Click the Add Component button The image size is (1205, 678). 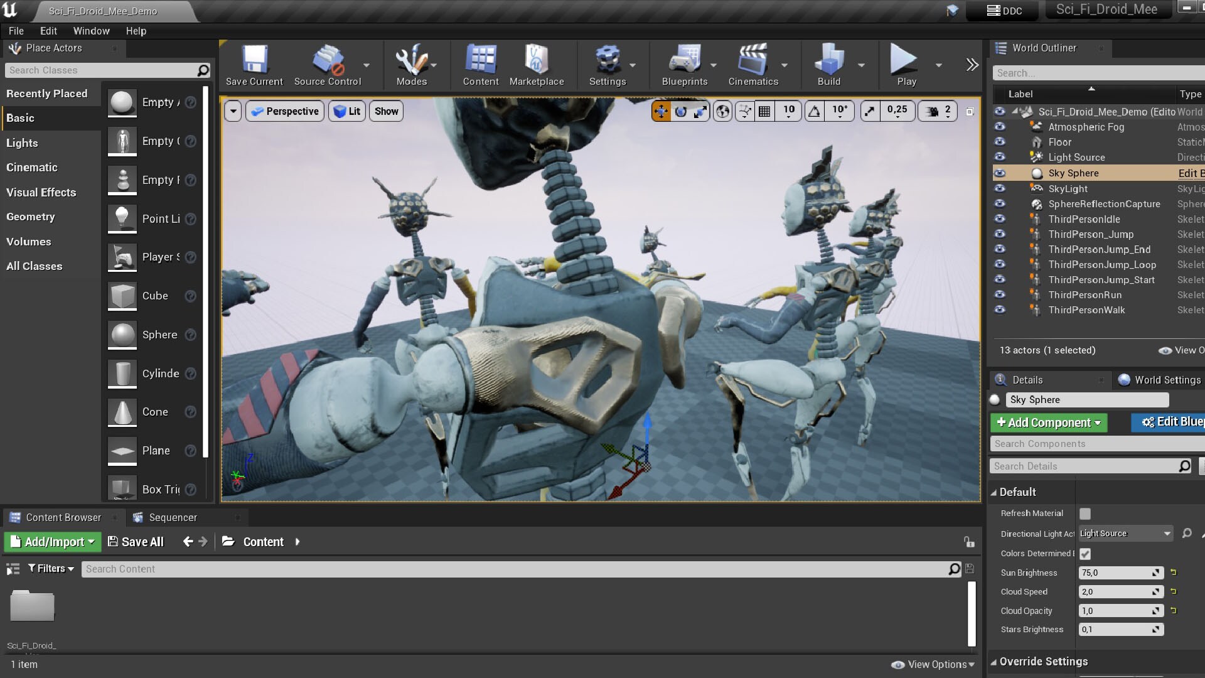click(x=1048, y=422)
